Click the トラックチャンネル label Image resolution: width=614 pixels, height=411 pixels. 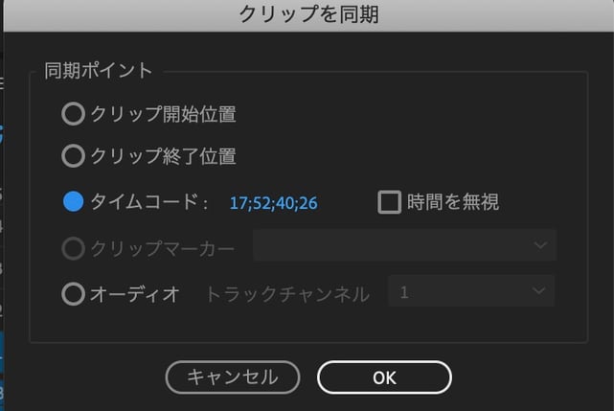click(x=287, y=294)
